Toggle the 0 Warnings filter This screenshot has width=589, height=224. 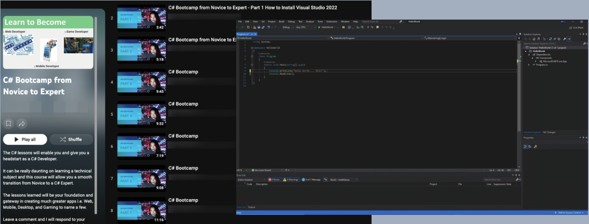point(291,179)
